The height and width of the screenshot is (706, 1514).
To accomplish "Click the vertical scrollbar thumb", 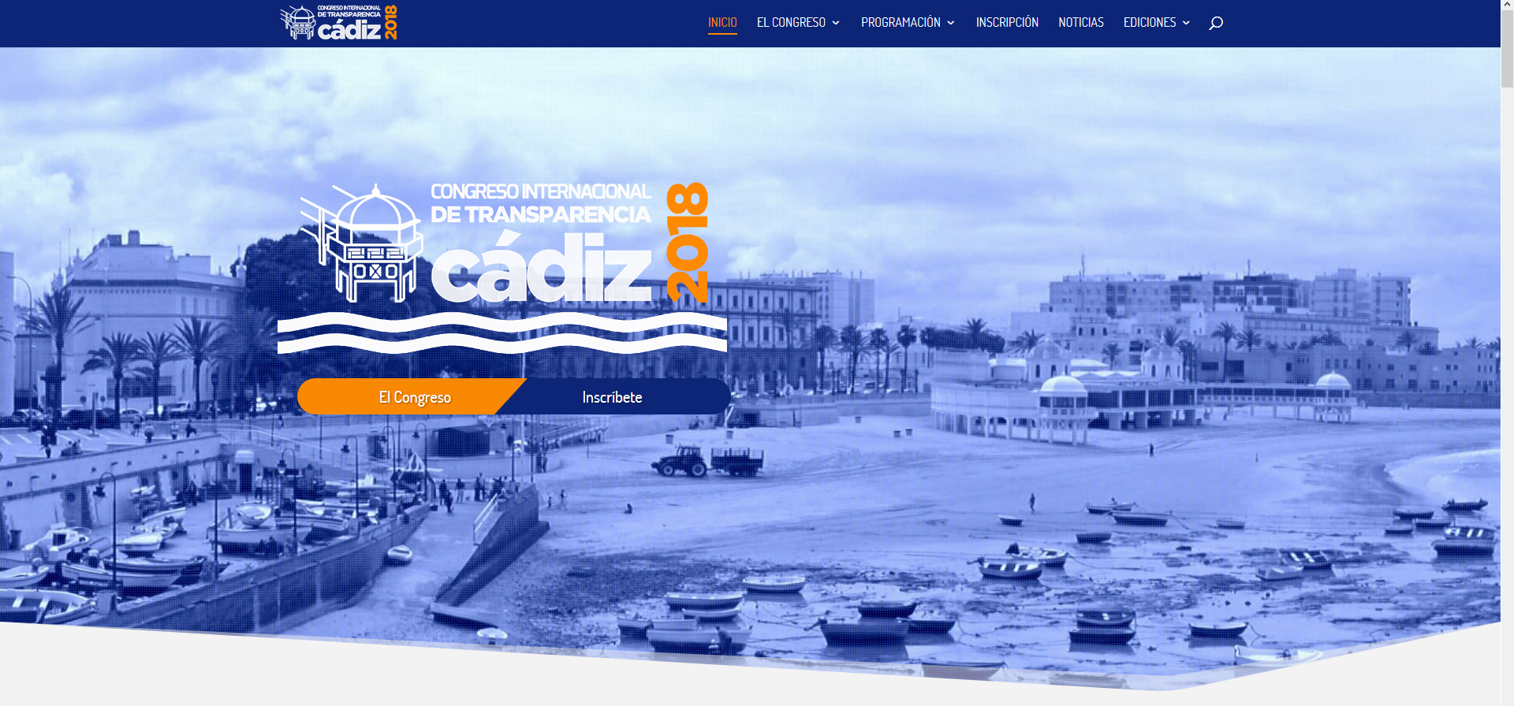I will [1507, 50].
